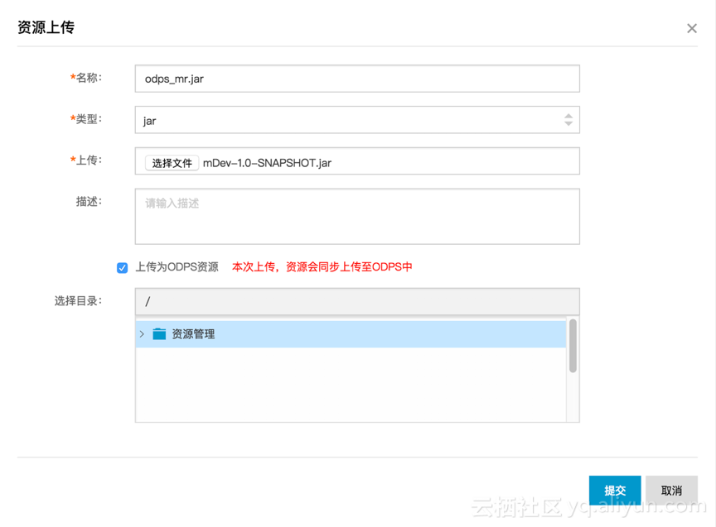Click the 名称 field containing odps_mr.jar
716x527 pixels.
click(357, 79)
